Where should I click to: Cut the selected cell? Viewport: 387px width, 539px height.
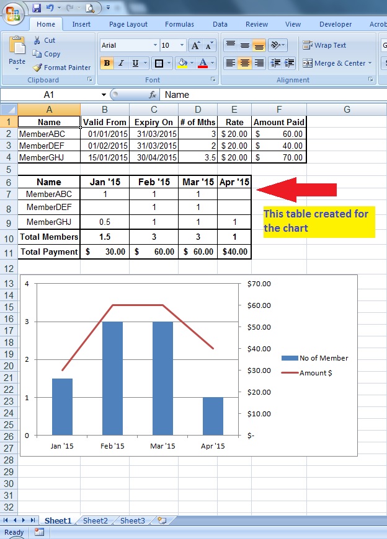(45, 40)
